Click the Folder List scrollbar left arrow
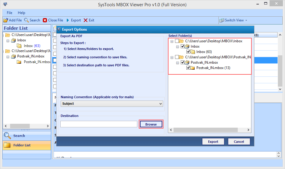 6,126
